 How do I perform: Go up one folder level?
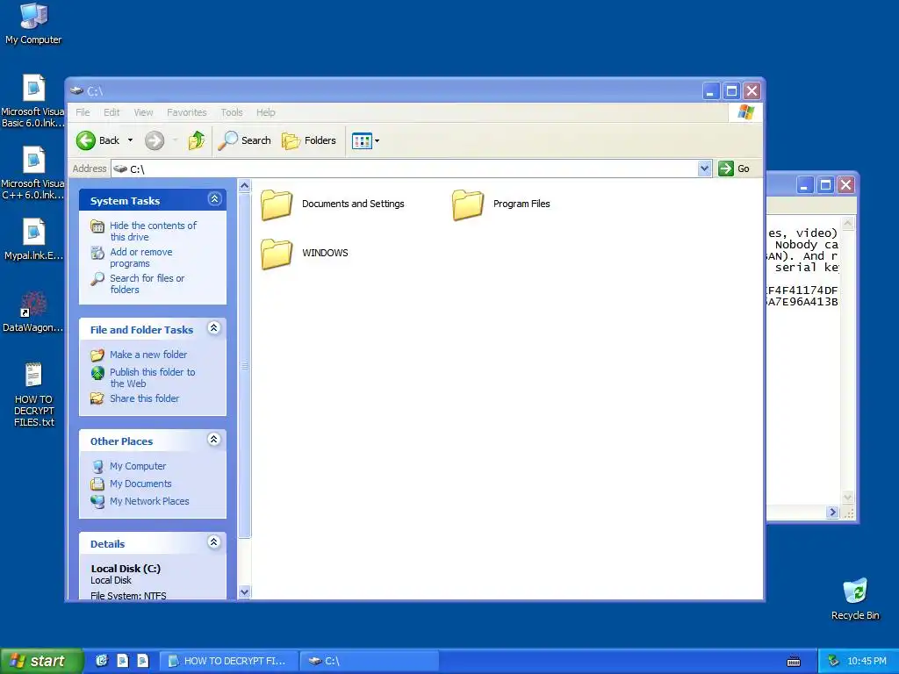(197, 140)
